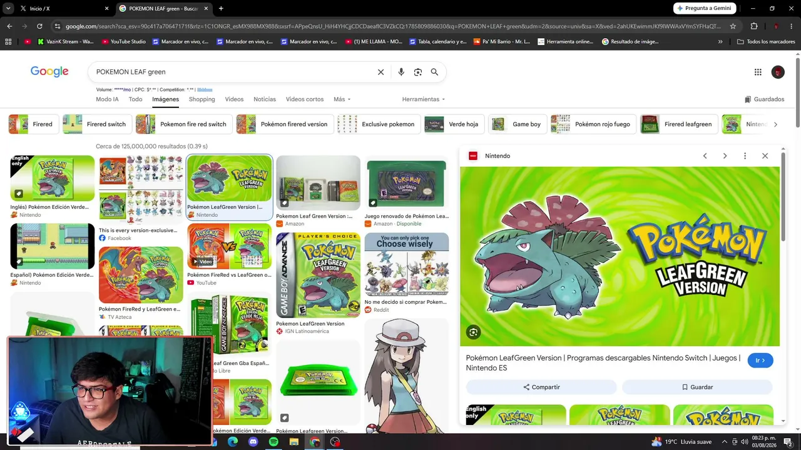Open the Herramienta online bookmark

pyautogui.click(x=565, y=42)
